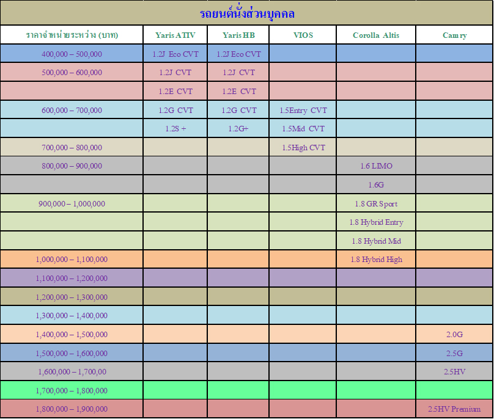The height and width of the screenshot is (419, 494).
Task: Click 1.2G CVT in the Yaris ATIV column
Action: click(x=175, y=110)
